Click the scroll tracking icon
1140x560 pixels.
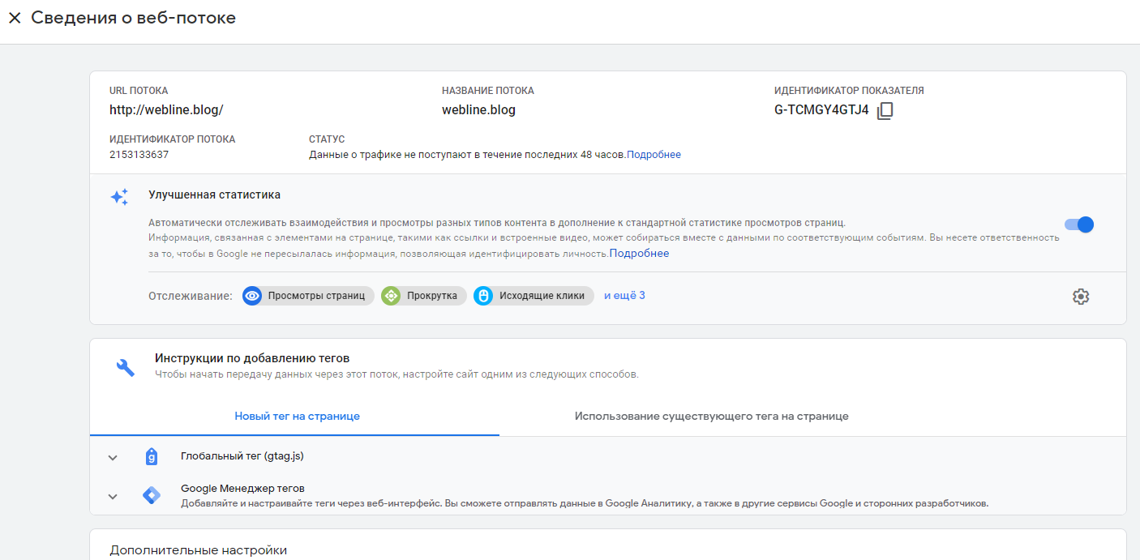coord(392,296)
